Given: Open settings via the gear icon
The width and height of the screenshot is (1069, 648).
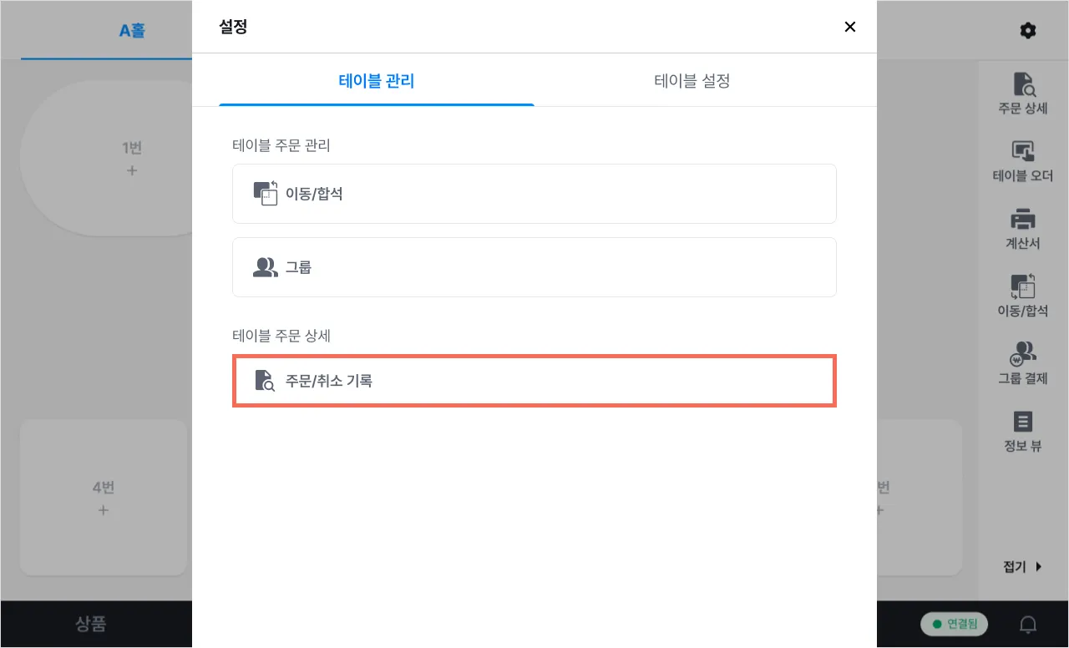Looking at the screenshot, I should pyautogui.click(x=1028, y=31).
